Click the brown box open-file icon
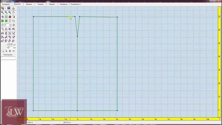The height and width of the screenshot is (125, 222). coord(2,8)
